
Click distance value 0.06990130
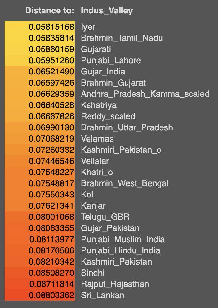tap(51, 127)
